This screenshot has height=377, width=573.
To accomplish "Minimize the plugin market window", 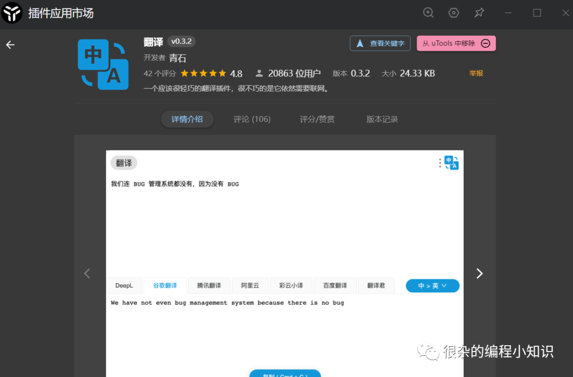I will (508, 13).
